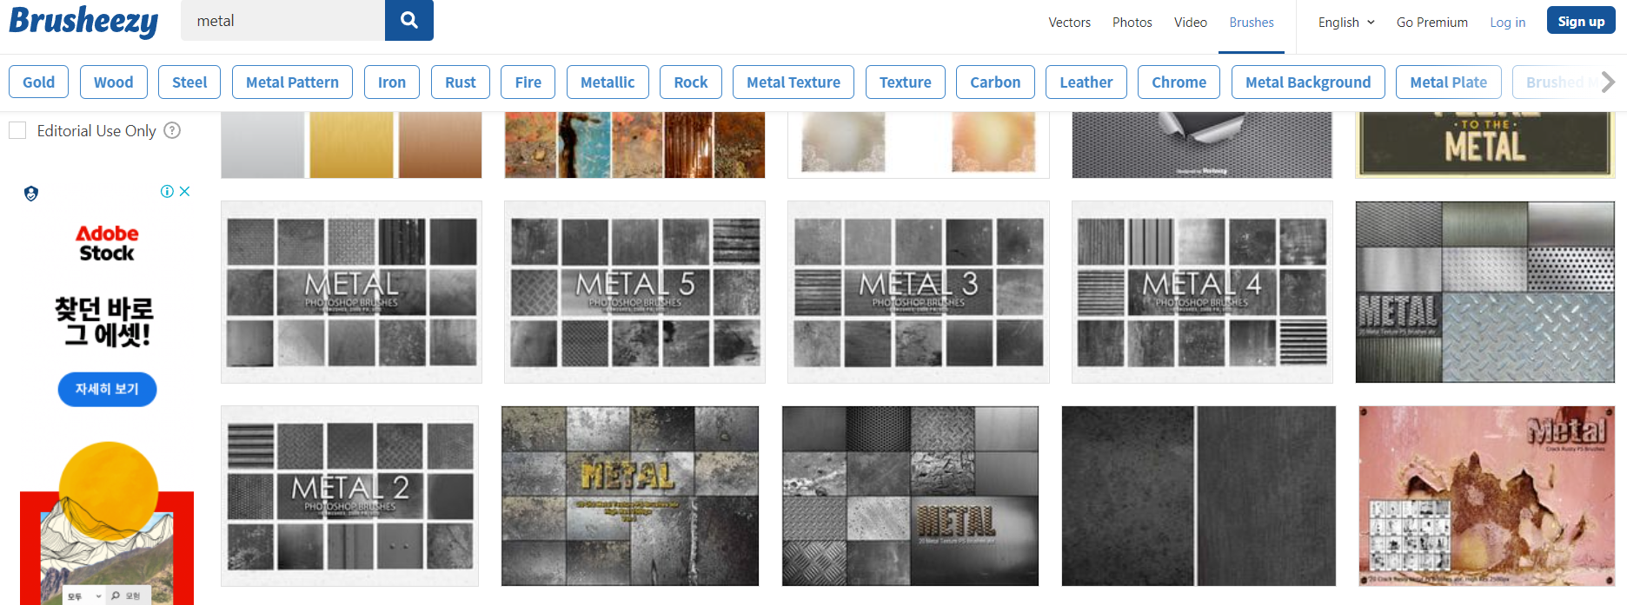
Task: Open the Metal 2 brushes thumbnail
Action: coord(349,496)
